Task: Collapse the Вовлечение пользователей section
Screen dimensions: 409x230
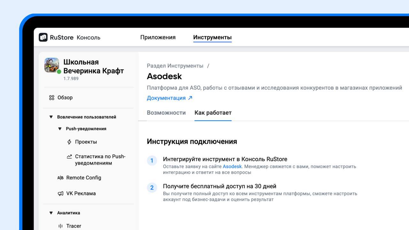Action: [x=51, y=117]
